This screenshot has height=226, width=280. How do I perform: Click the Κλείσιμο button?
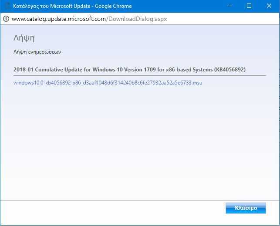click(x=246, y=208)
